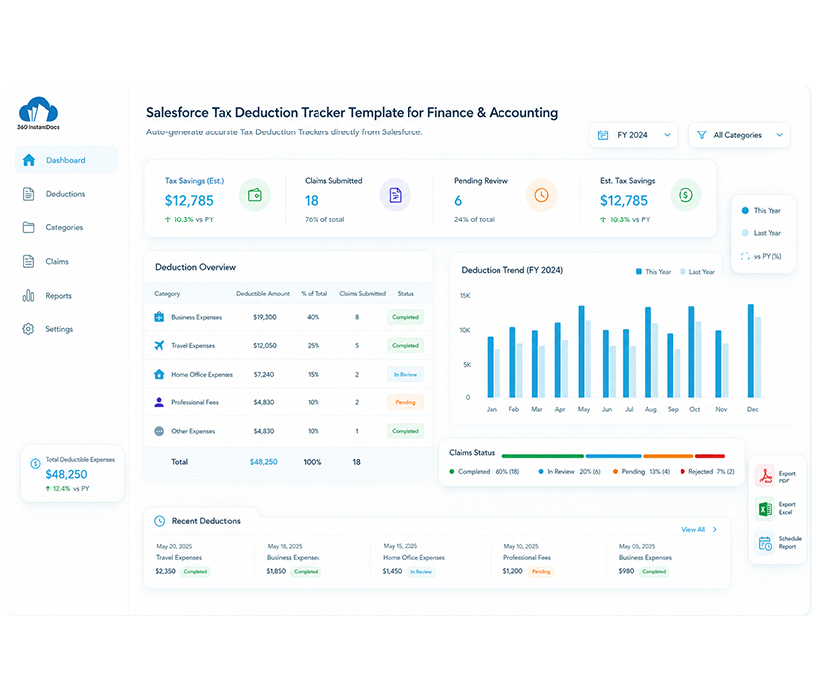Click the Home Office Expenses house icon

click(159, 374)
